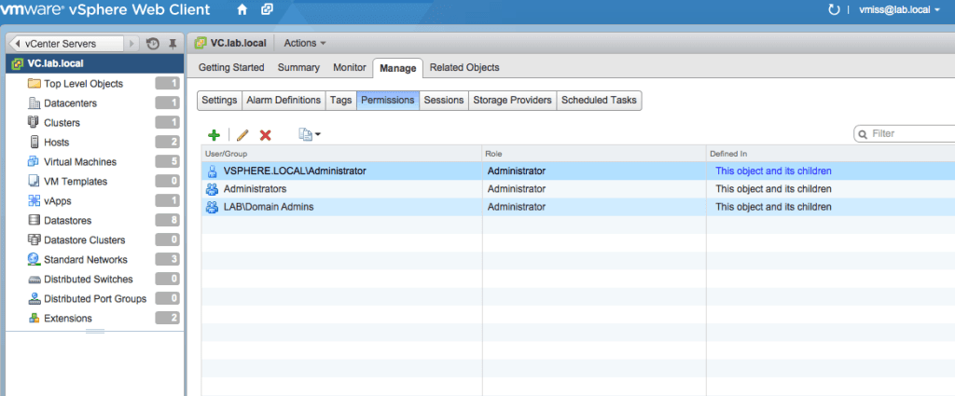
Task: Switch to Related Objects tab
Action: click(x=464, y=67)
